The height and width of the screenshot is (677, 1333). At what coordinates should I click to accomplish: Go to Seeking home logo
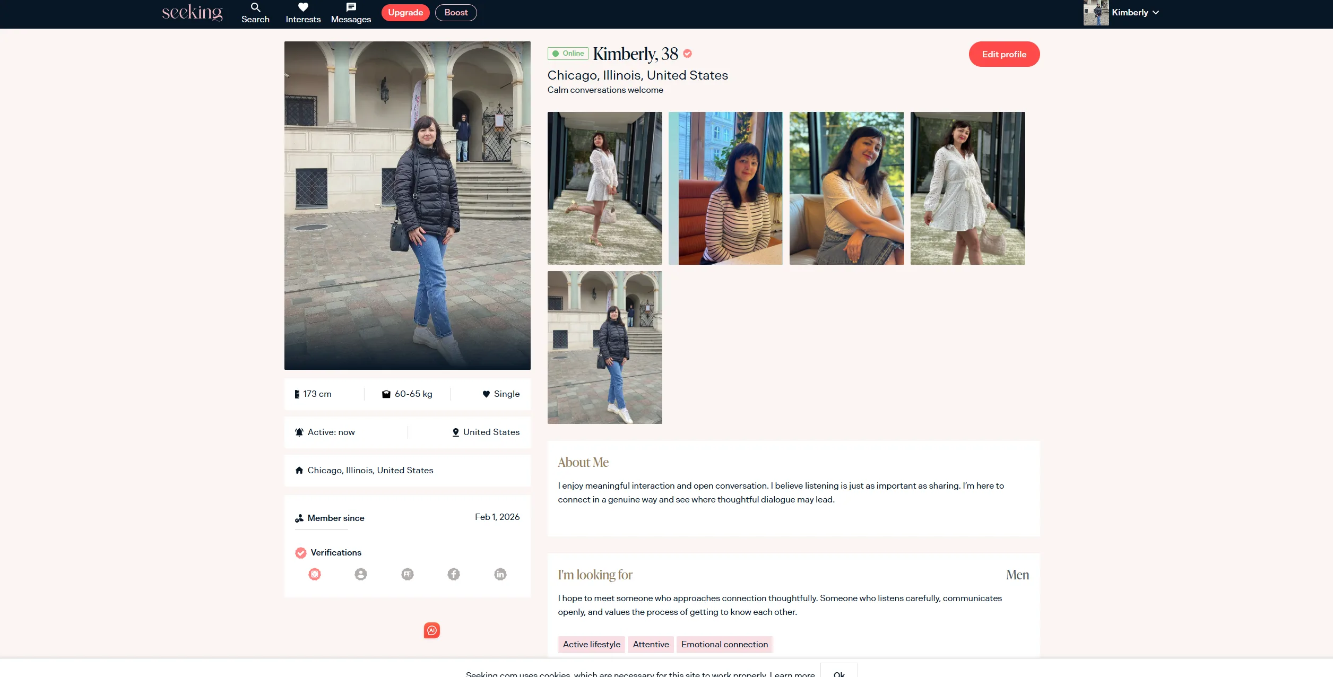pos(192,13)
